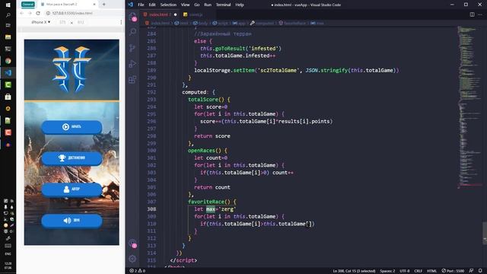Open the Search view in VS Code
The image size is (487, 274).
(132, 32)
